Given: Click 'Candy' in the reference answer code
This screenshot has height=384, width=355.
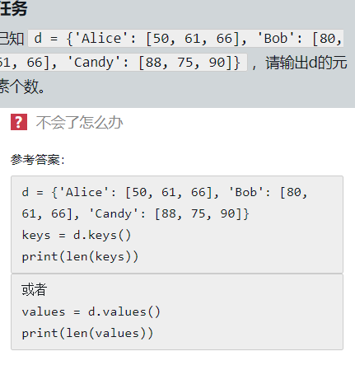Looking at the screenshot, I should [114, 213].
